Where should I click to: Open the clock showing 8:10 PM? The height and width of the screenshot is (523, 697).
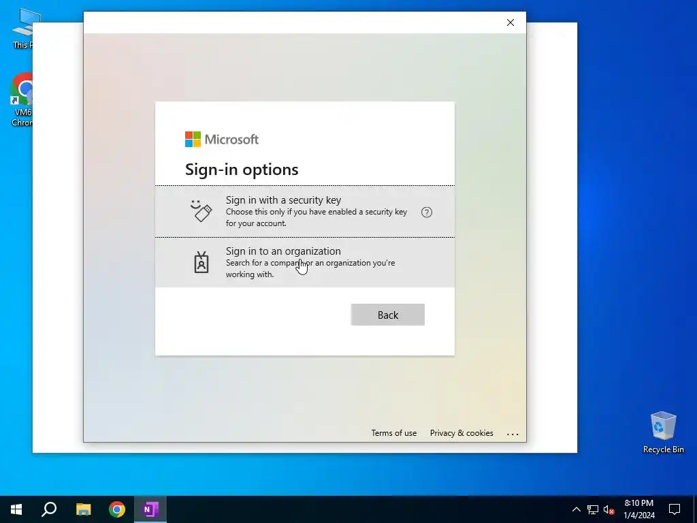click(x=638, y=509)
